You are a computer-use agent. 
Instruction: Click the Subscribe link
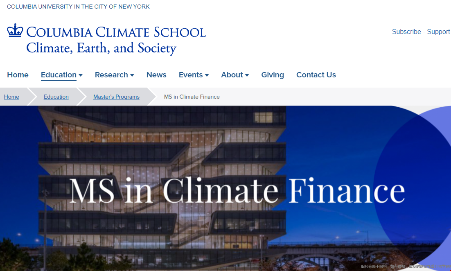pyautogui.click(x=406, y=32)
